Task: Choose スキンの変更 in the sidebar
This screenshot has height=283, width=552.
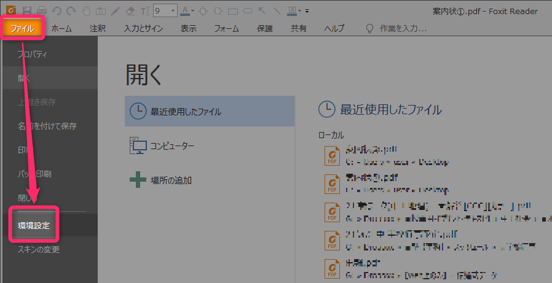Action: 38,250
